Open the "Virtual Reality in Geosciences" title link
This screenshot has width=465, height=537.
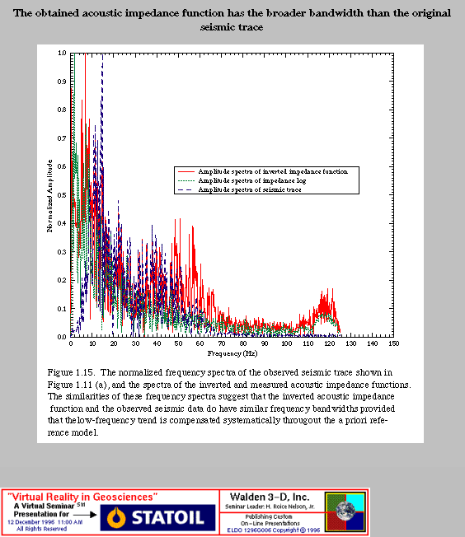82,497
